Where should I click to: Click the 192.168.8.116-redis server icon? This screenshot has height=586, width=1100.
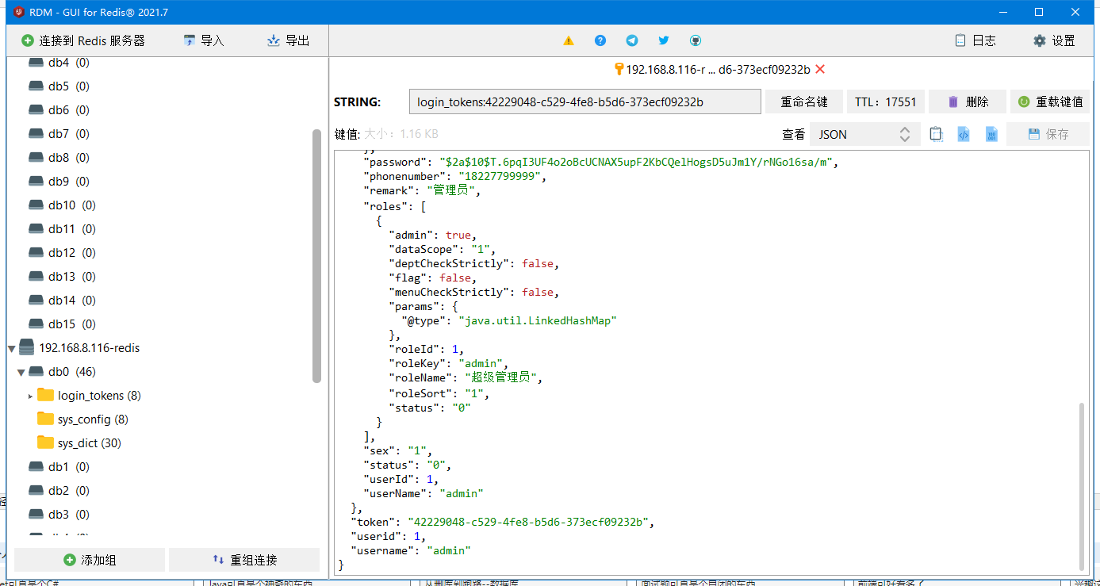click(27, 347)
